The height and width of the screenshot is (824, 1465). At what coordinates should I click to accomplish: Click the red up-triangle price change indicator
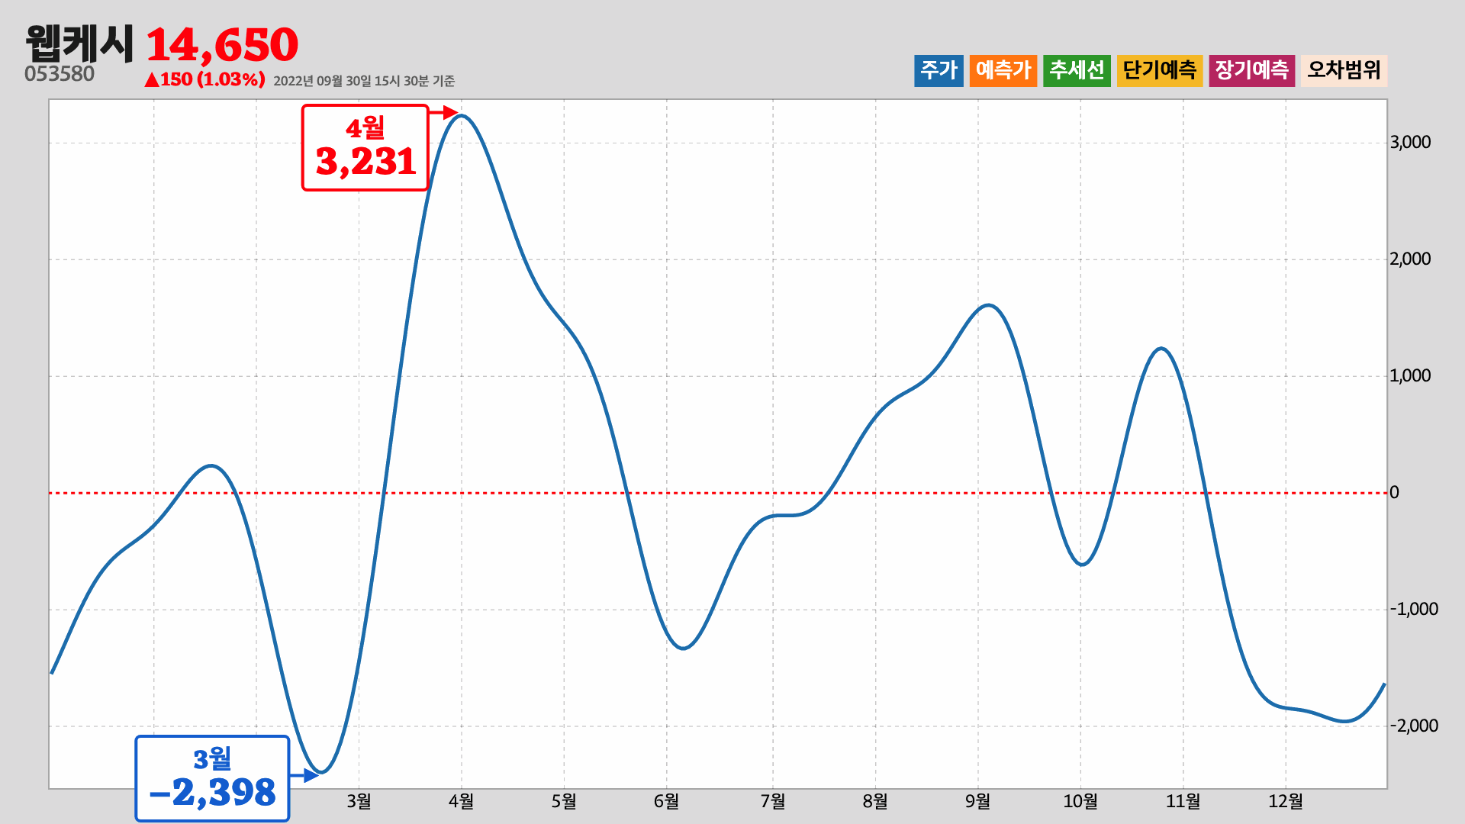pos(152,79)
